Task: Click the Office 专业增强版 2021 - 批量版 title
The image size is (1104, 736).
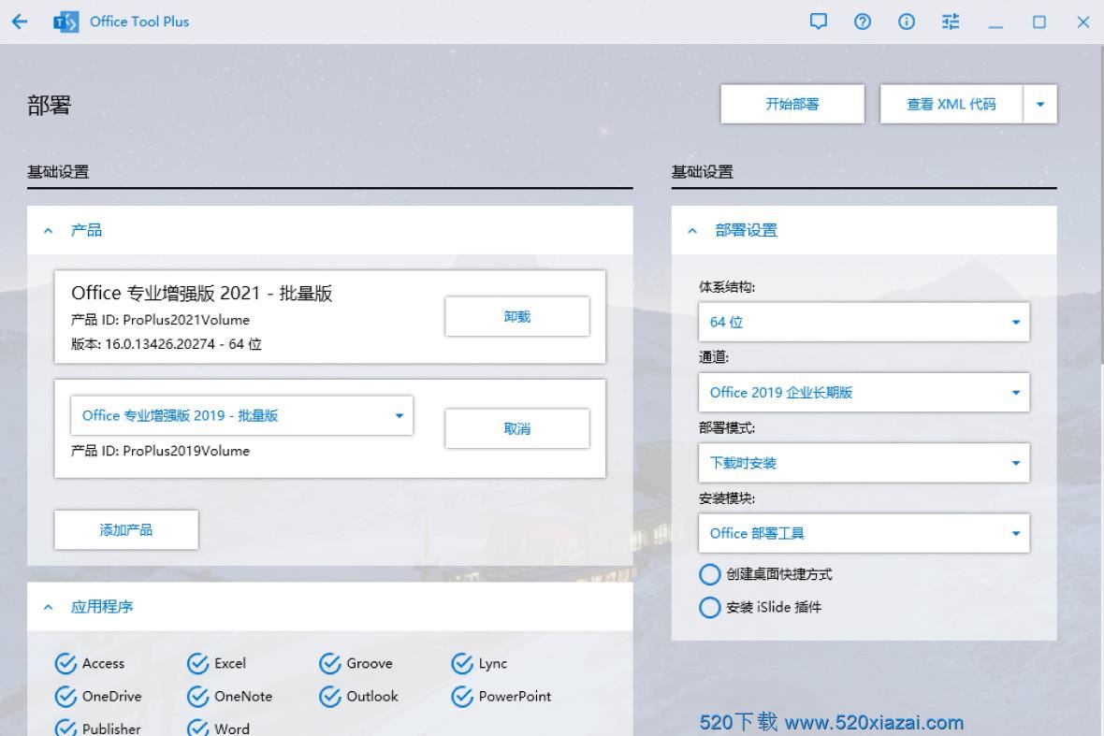Action: click(201, 293)
